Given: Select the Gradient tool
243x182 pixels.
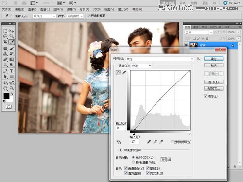Looking at the screenshot, I should (12, 59).
